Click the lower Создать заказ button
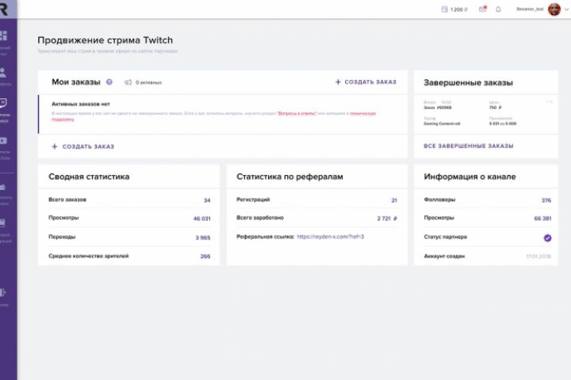This screenshot has height=380, width=571. (83, 146)
